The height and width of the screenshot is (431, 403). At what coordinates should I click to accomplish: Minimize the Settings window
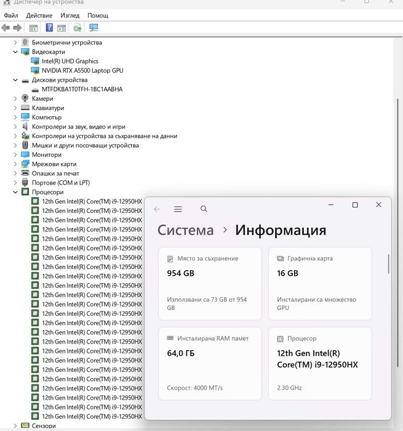pyautogui.click(x=331, y=205)
